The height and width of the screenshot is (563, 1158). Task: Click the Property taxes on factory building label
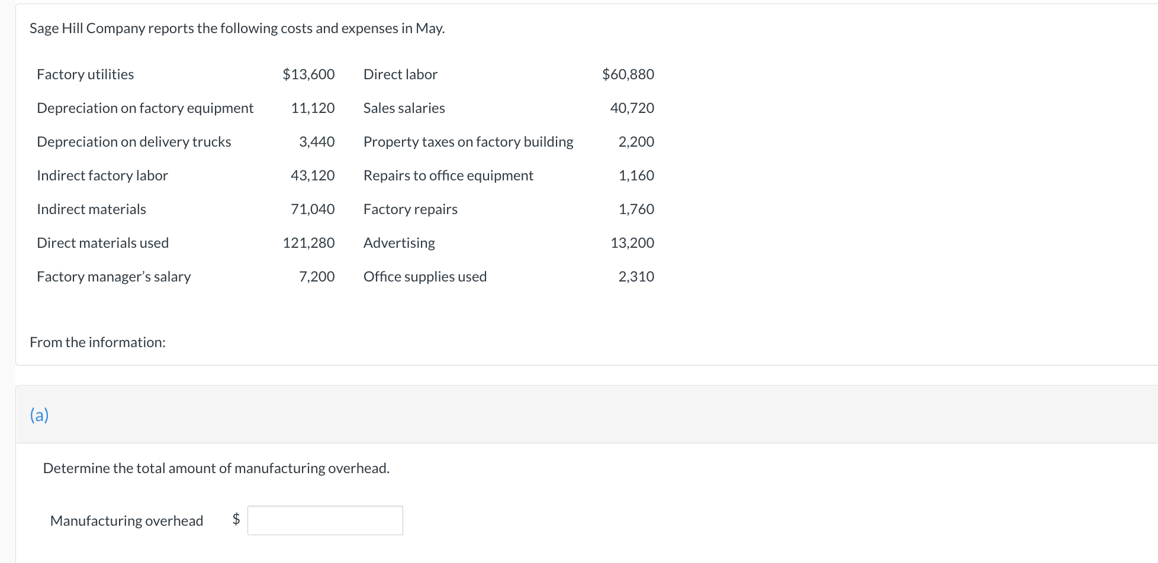point(468,142)
